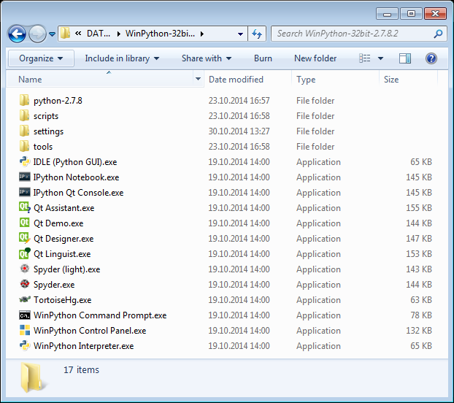
Task: Open the Share with menu
Action: 207,58
